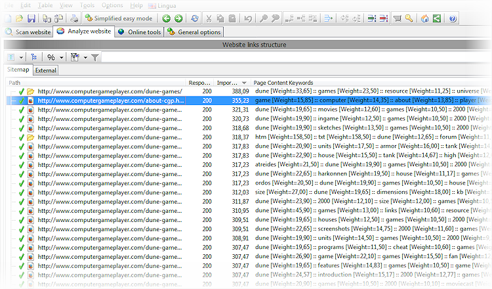Click keywords cell starting with atreides
This screenshot has width=492, height=289.
click(x=373, y=165)
